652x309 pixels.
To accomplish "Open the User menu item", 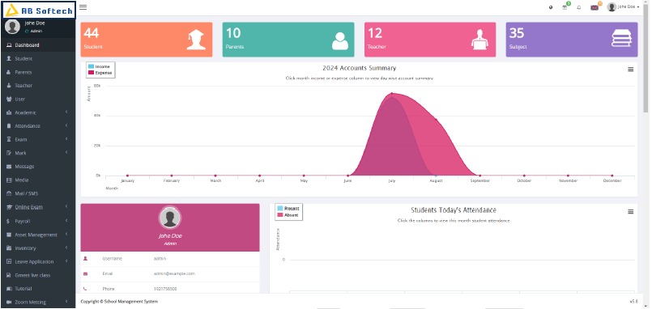I will point(38,99).
